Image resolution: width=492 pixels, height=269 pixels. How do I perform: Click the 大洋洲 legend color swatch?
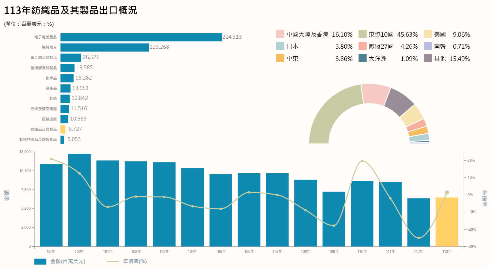pyautogui.click(x=362, y=58)
